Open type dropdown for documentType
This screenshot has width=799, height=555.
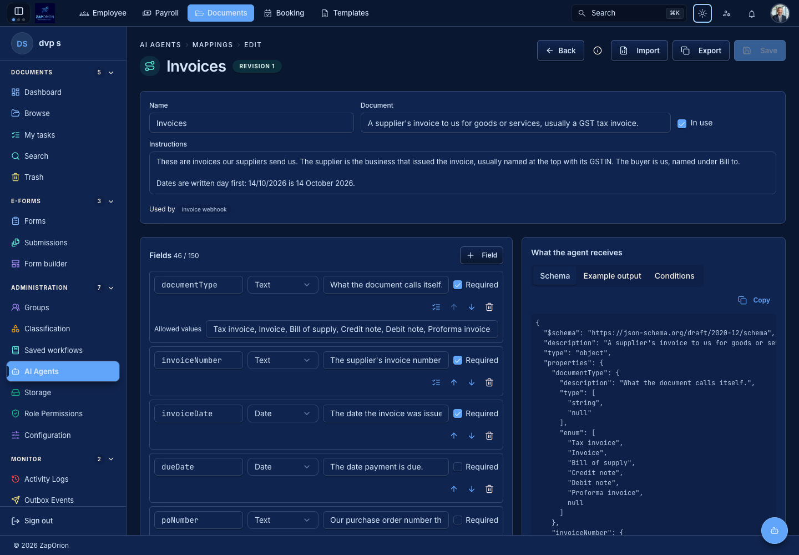pos(283,285)
